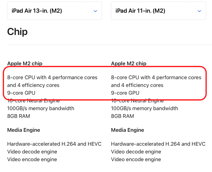Image resolution: width=212 pixels, height=172 pixels.
Task: Click Media Engine heading in 11-in. column
Action: [x=127, y=130]
